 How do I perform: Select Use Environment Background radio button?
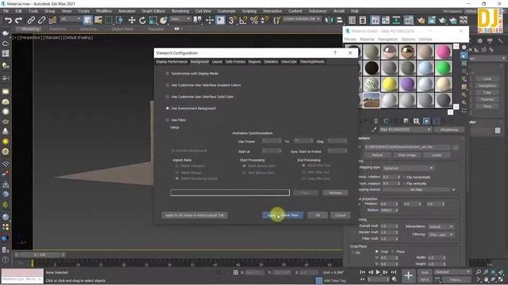pyautogui.click(x=167, y=108)
